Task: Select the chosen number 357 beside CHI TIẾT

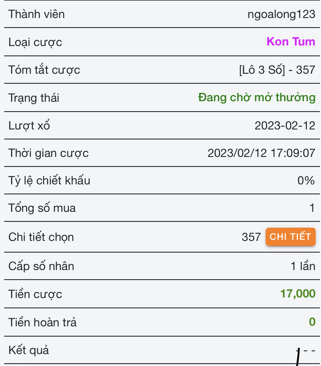Action: coord(251,237)
